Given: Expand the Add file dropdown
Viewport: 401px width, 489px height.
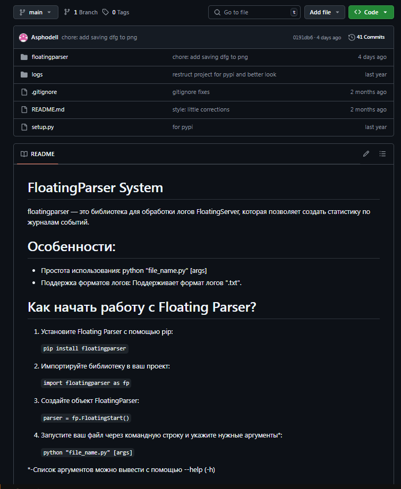Looking at the screenshot, I should [324, 12].
